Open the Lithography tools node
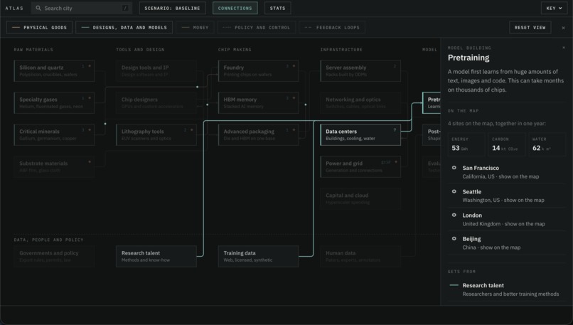This screenshot has width=573, height=325. (x=156, y=134)
